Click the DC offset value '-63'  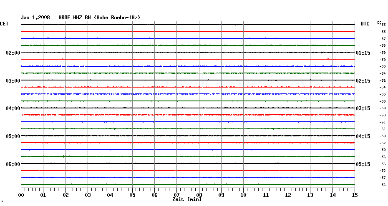(383, 115)
